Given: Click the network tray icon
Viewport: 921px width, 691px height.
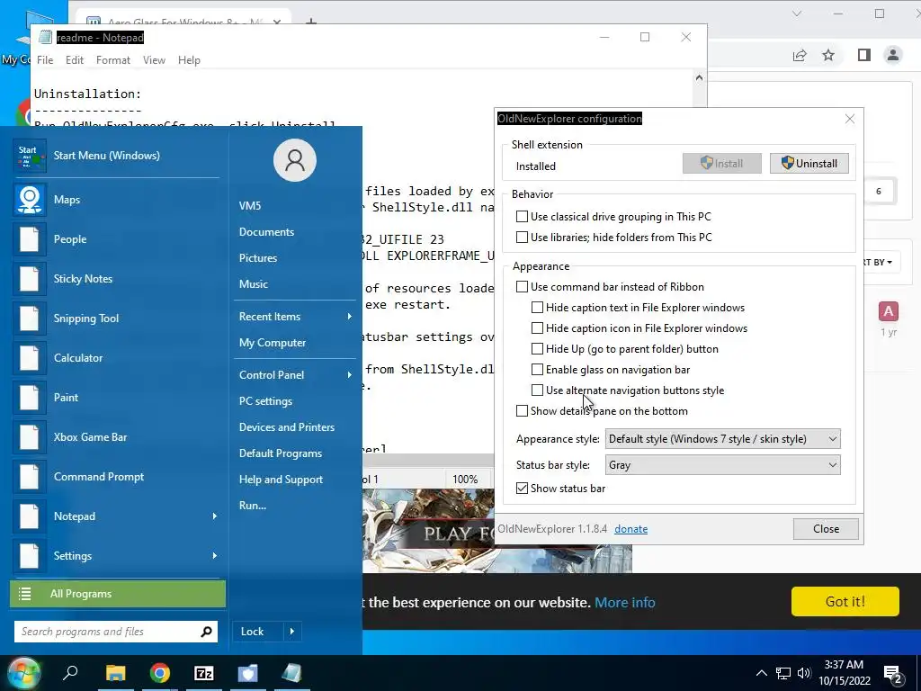Looking at the screenshot, I should coord(783,673).
